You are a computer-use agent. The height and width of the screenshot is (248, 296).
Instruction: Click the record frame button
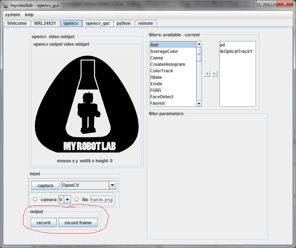pyautogui.click(x=78, y=222)
